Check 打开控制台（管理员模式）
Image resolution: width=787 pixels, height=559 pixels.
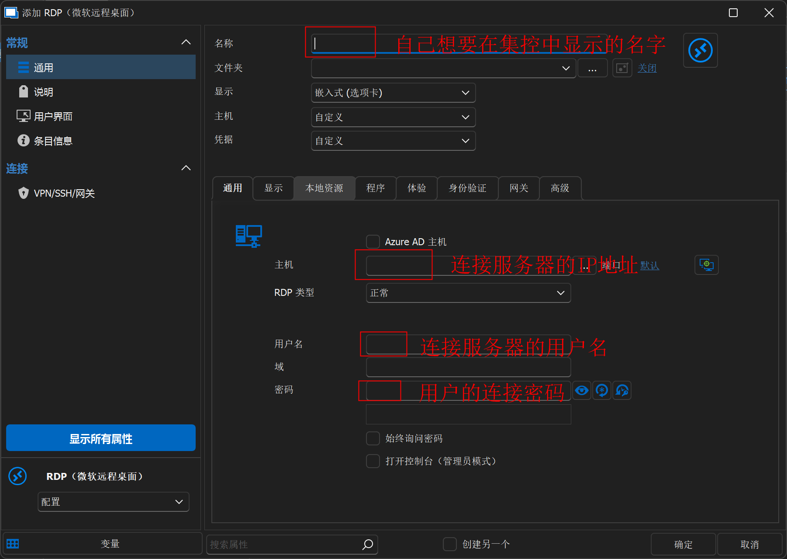pos(373,461)
